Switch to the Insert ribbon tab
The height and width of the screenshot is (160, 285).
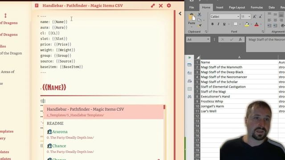click(220, 8)
